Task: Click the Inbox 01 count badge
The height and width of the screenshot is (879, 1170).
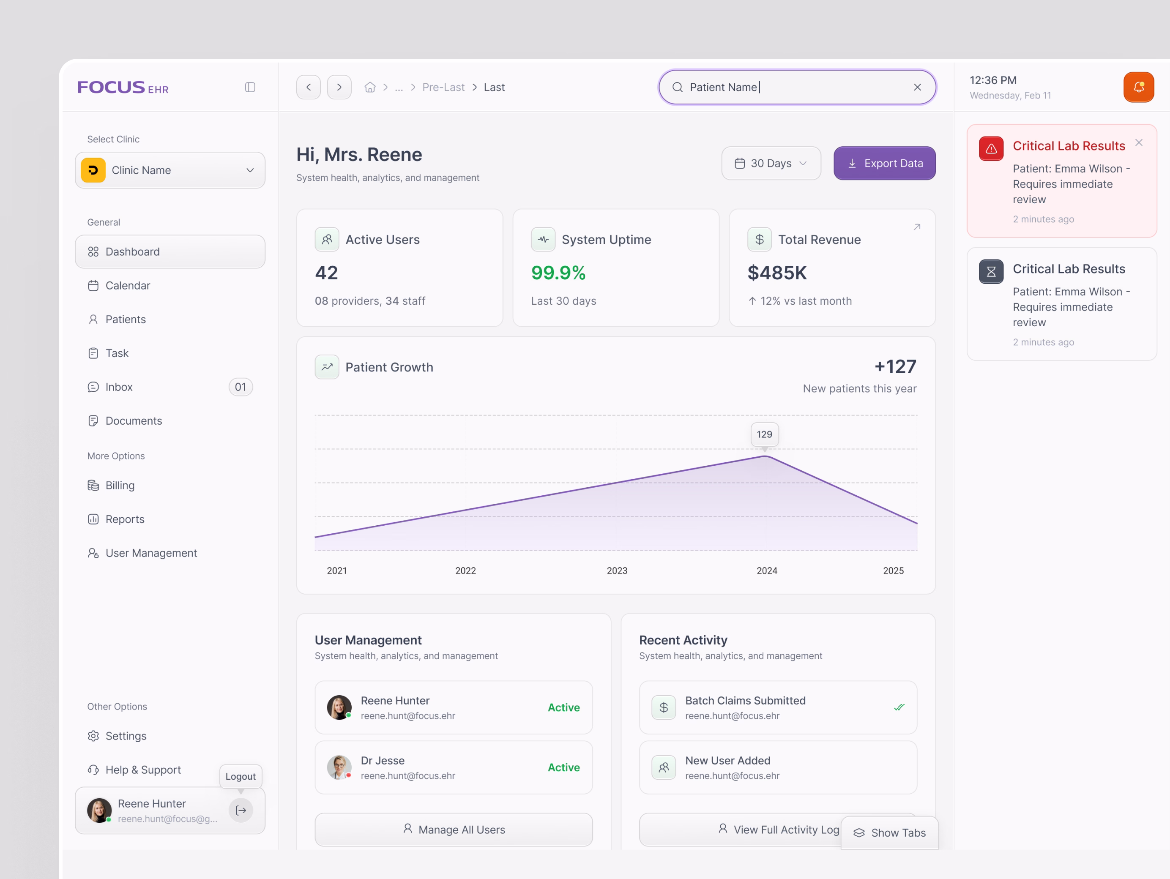Action: 241,387
